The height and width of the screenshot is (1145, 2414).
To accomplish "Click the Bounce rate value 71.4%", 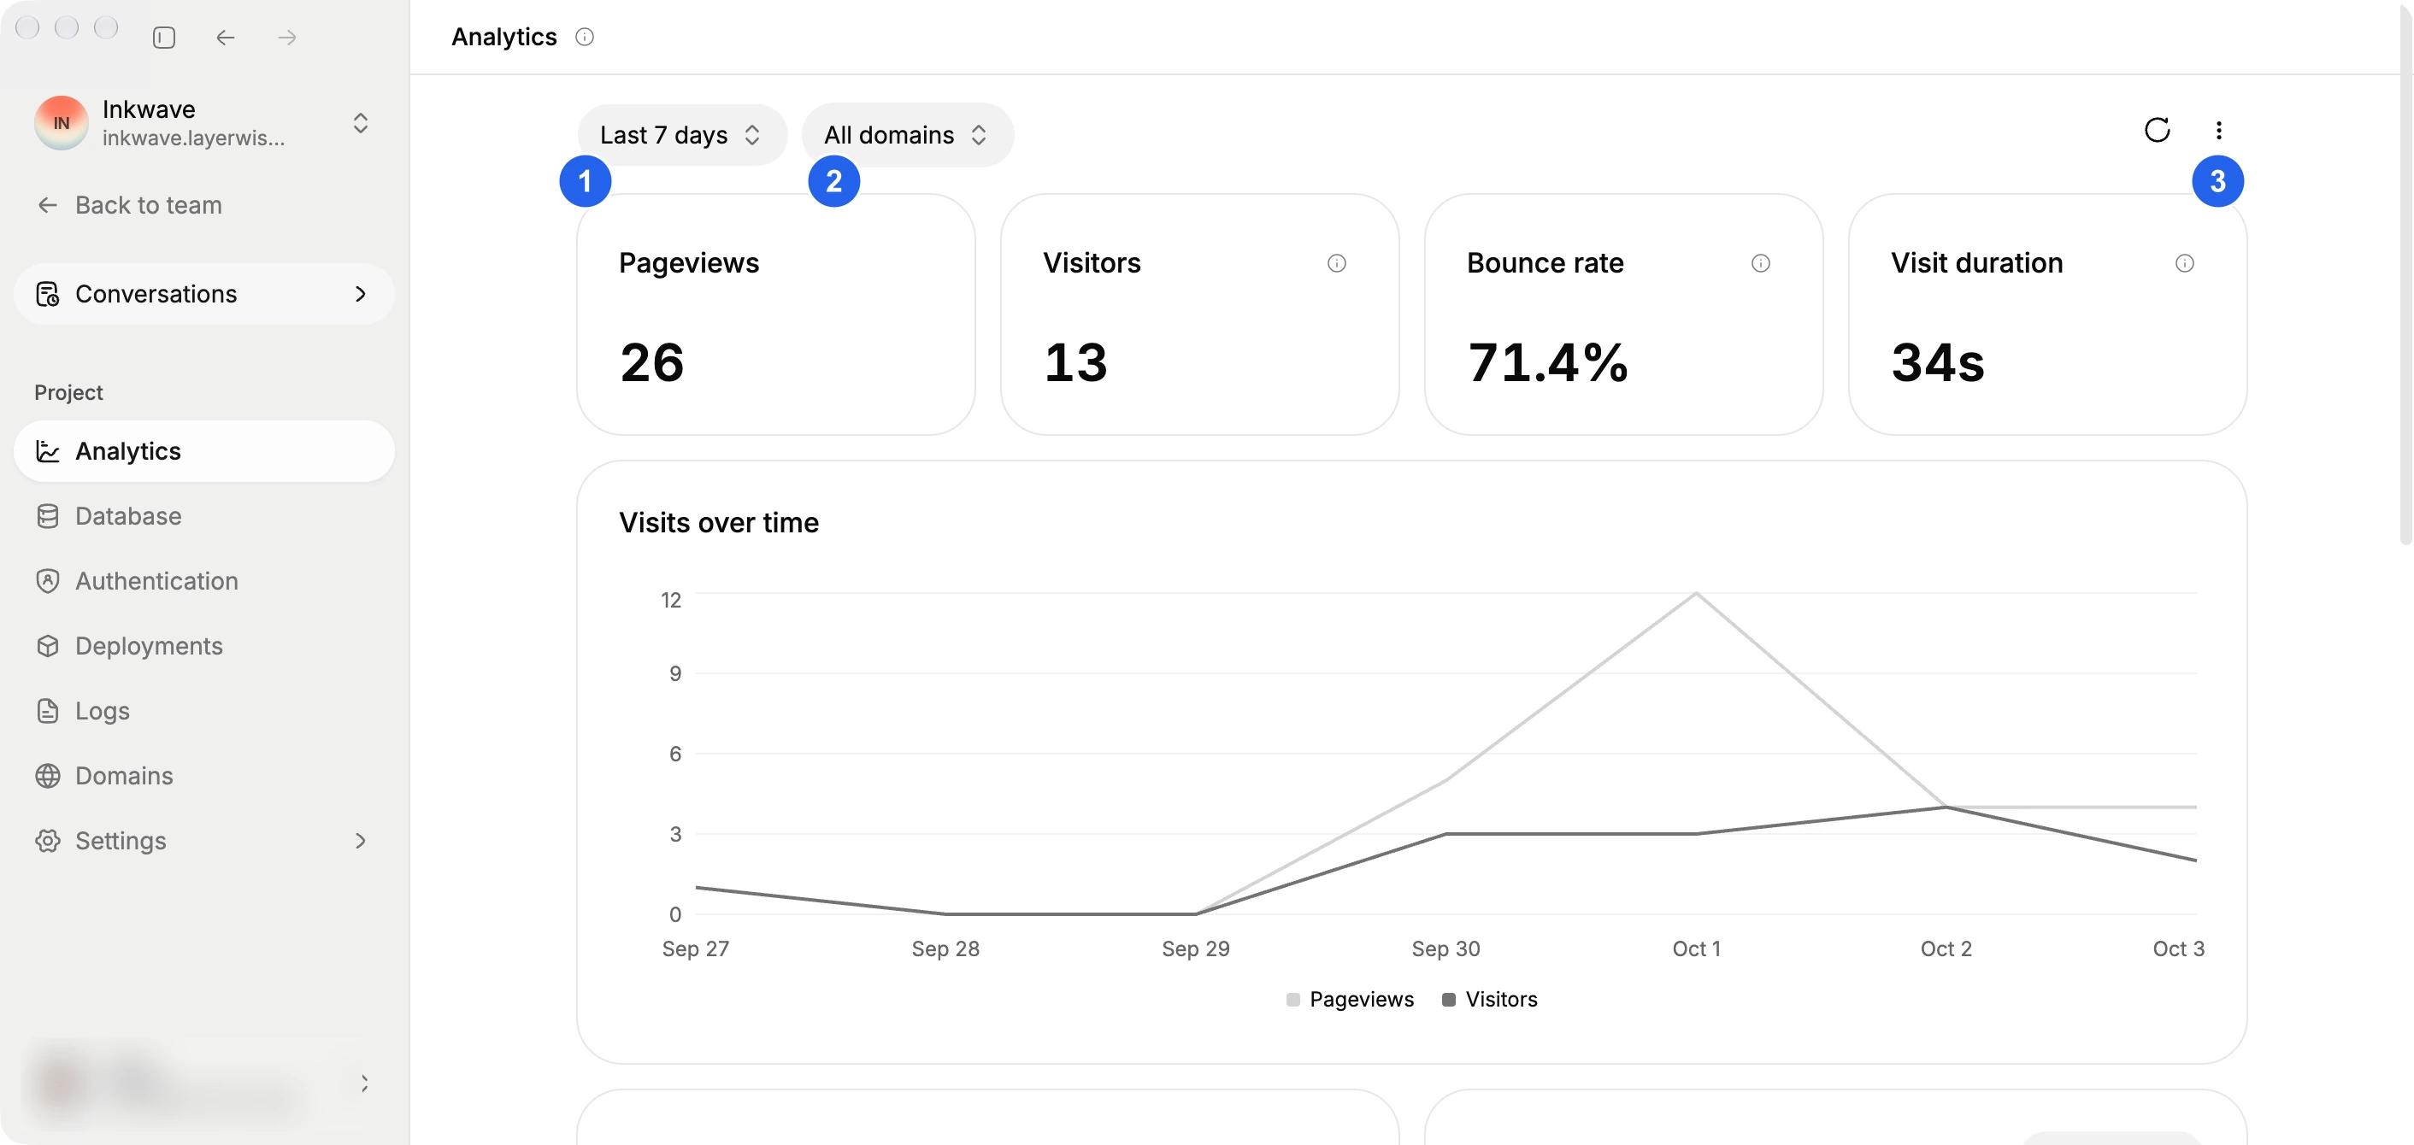I will (x=1547, y=362).
